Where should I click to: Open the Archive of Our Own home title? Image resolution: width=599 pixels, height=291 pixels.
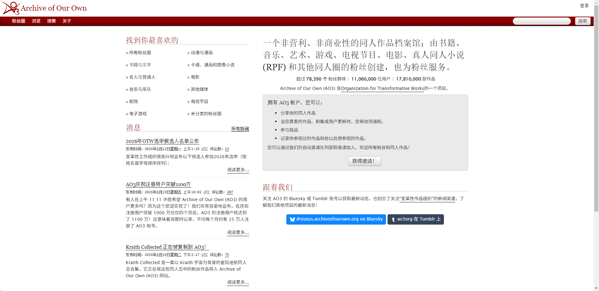[x=54, y=8]
